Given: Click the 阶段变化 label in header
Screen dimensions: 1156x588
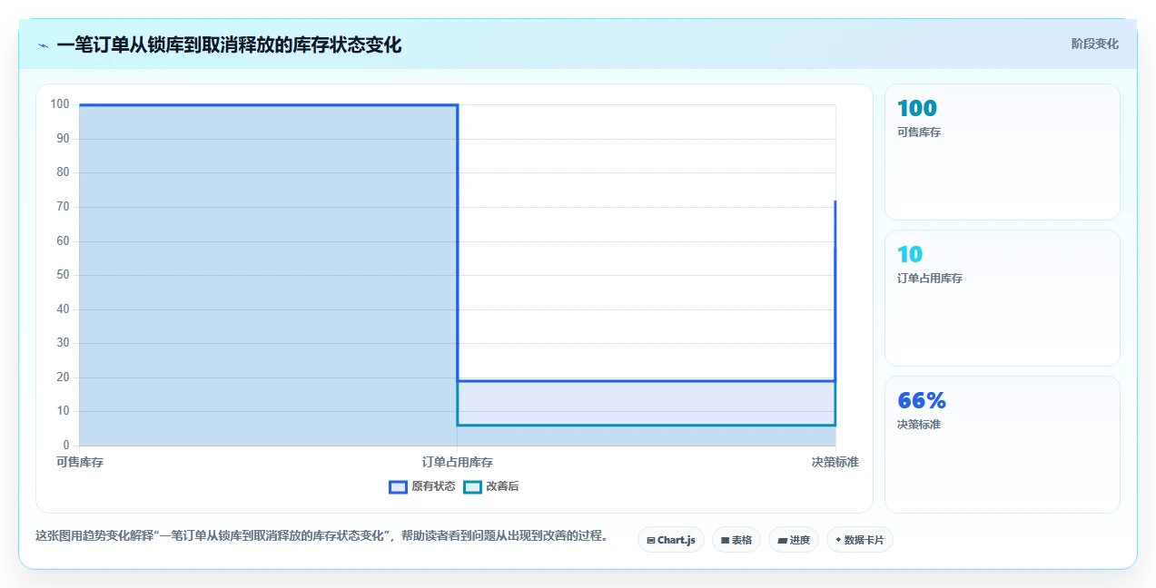Looking at the screenshot, I should pyautogui.click(x=1094, y=44).
